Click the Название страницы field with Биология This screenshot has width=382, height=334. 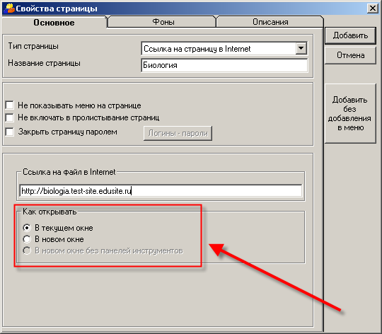pyautogui.click(x=224, y=65)
